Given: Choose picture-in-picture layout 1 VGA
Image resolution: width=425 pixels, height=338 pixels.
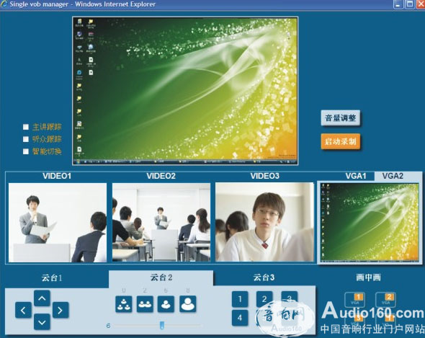Looking at the screenshot, I should point(354,300).
